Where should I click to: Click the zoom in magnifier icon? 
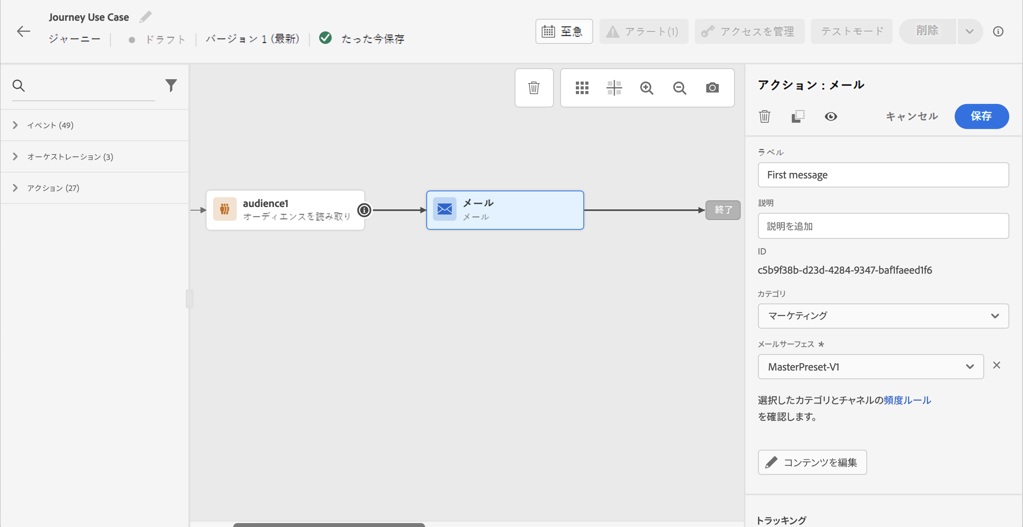[x=647, y=87]
